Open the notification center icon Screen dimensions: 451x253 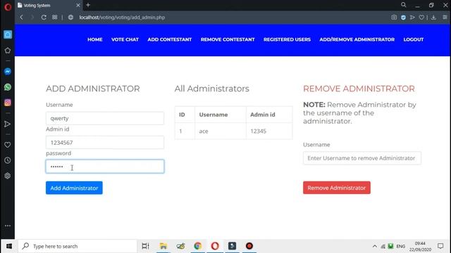point(440,246)
